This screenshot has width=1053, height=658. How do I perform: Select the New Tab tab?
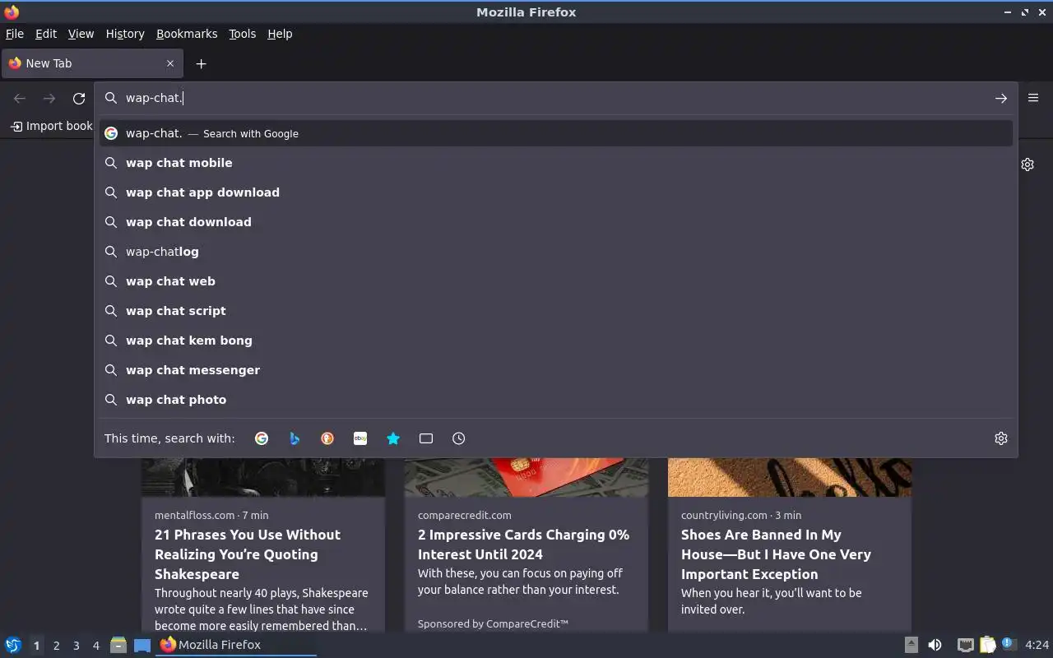pyautogui.click(x=92, y=63)
